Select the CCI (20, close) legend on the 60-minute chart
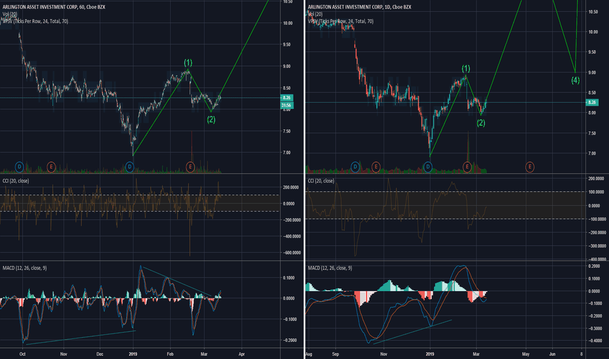Screen dimensions: 609x359 pos(16,181)
